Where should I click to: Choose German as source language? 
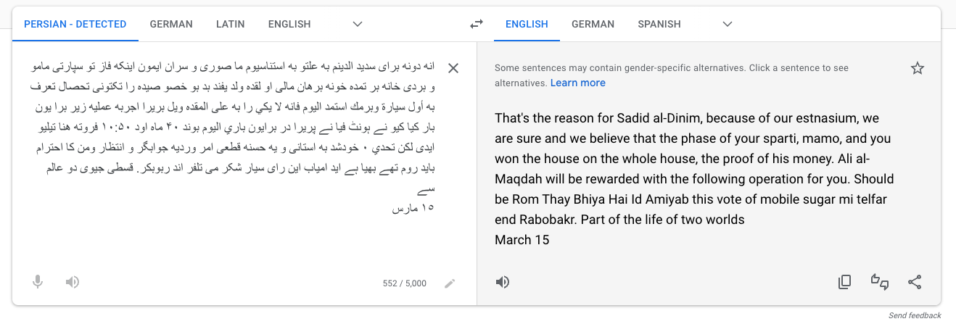pyautogui.click(x=171, y=24)
